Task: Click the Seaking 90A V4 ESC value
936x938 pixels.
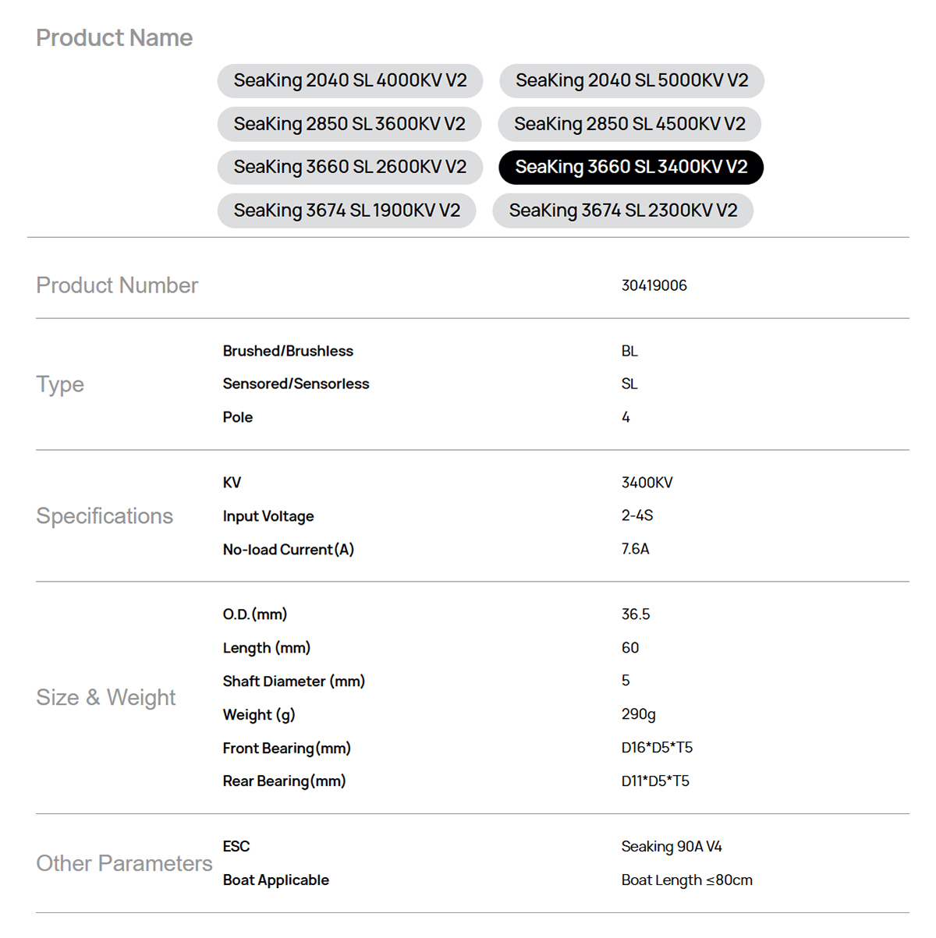Action: point(672,847)
